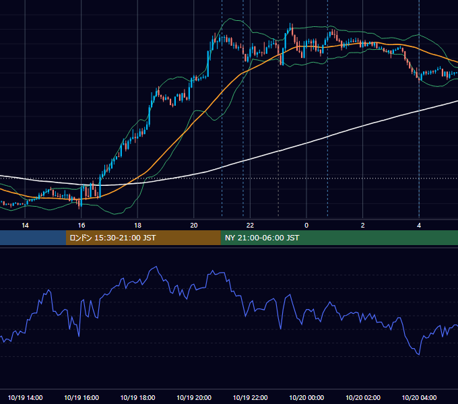
Task: Click the London session bar 15:30-21:00 JST
Action: (143, 238)
